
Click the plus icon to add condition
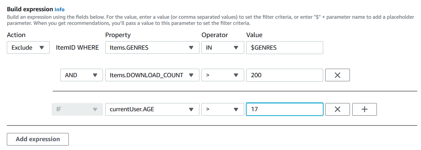pos(364,110)
